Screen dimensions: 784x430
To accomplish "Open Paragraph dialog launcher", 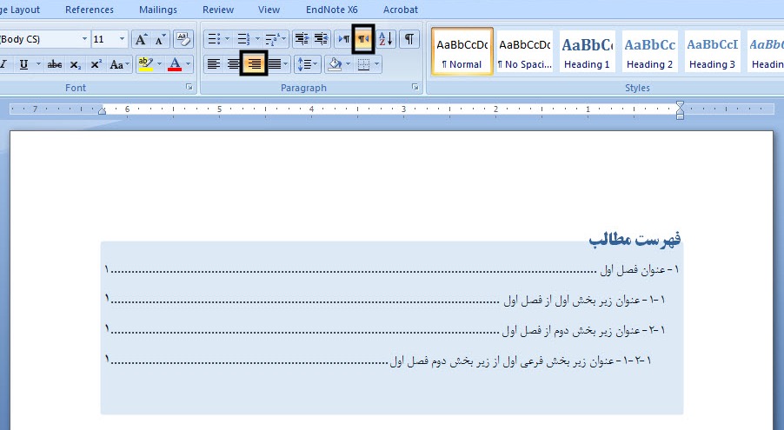I will [x=415, y=88].
